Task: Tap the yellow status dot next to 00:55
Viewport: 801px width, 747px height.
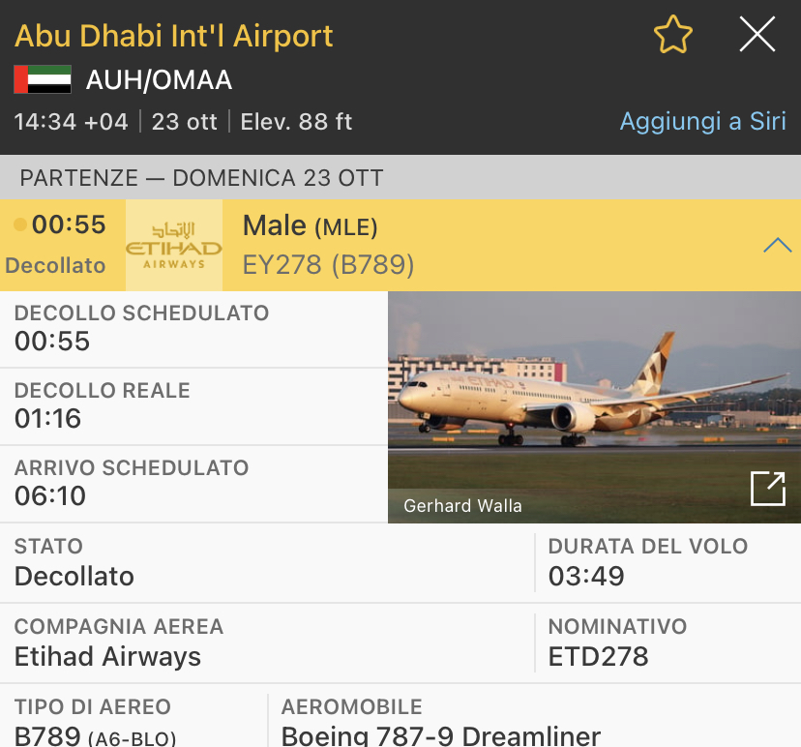Action: (x=20, y=225)
